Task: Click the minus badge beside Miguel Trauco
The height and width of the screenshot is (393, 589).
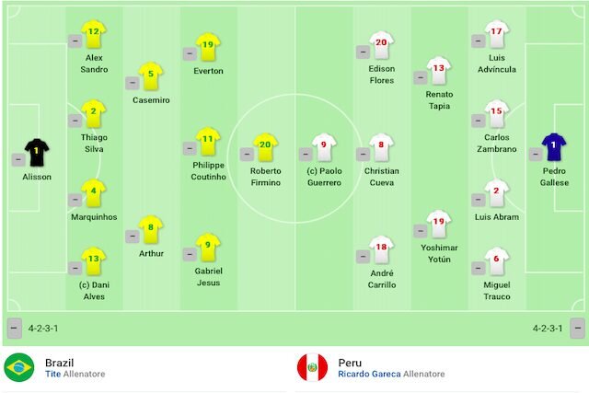Action: tap(478, 268)
